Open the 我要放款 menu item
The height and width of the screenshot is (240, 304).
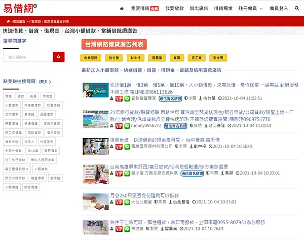pyautogui.click(x=174, y=8)
